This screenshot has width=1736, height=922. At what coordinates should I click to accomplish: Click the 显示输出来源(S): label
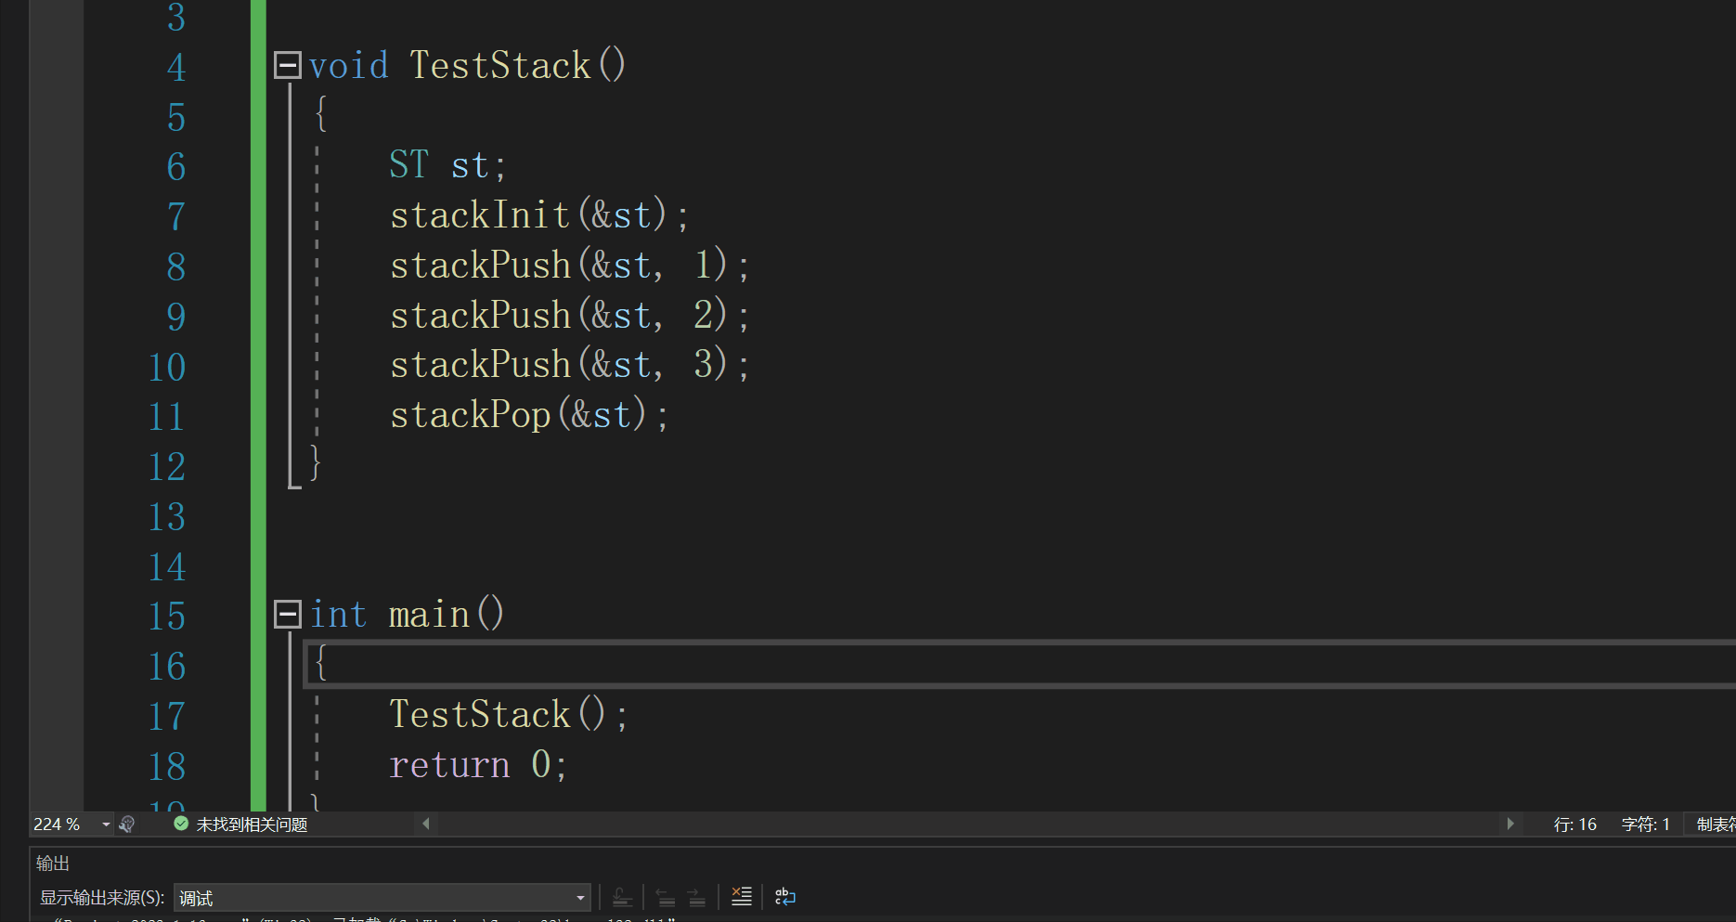point(102,898)
